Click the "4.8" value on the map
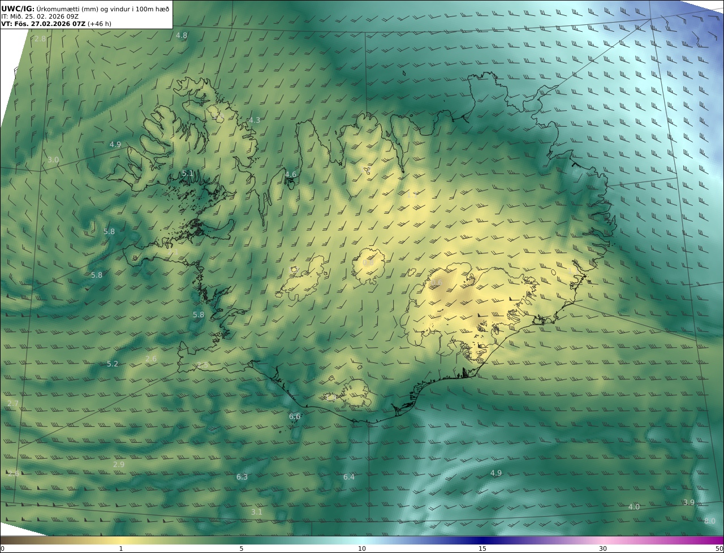Image resolution: width=724 pixels, height=553 pixels. coord(182,35)
